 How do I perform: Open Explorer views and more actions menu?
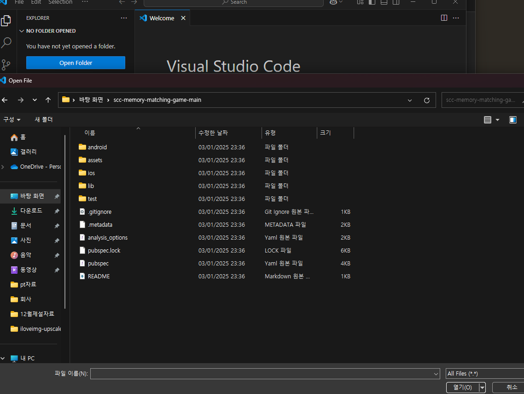[124, 18]
